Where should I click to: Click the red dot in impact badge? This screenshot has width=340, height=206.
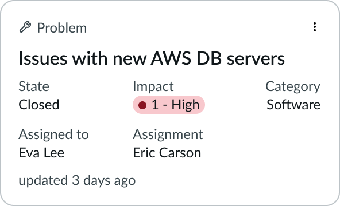tap(142, 105)
